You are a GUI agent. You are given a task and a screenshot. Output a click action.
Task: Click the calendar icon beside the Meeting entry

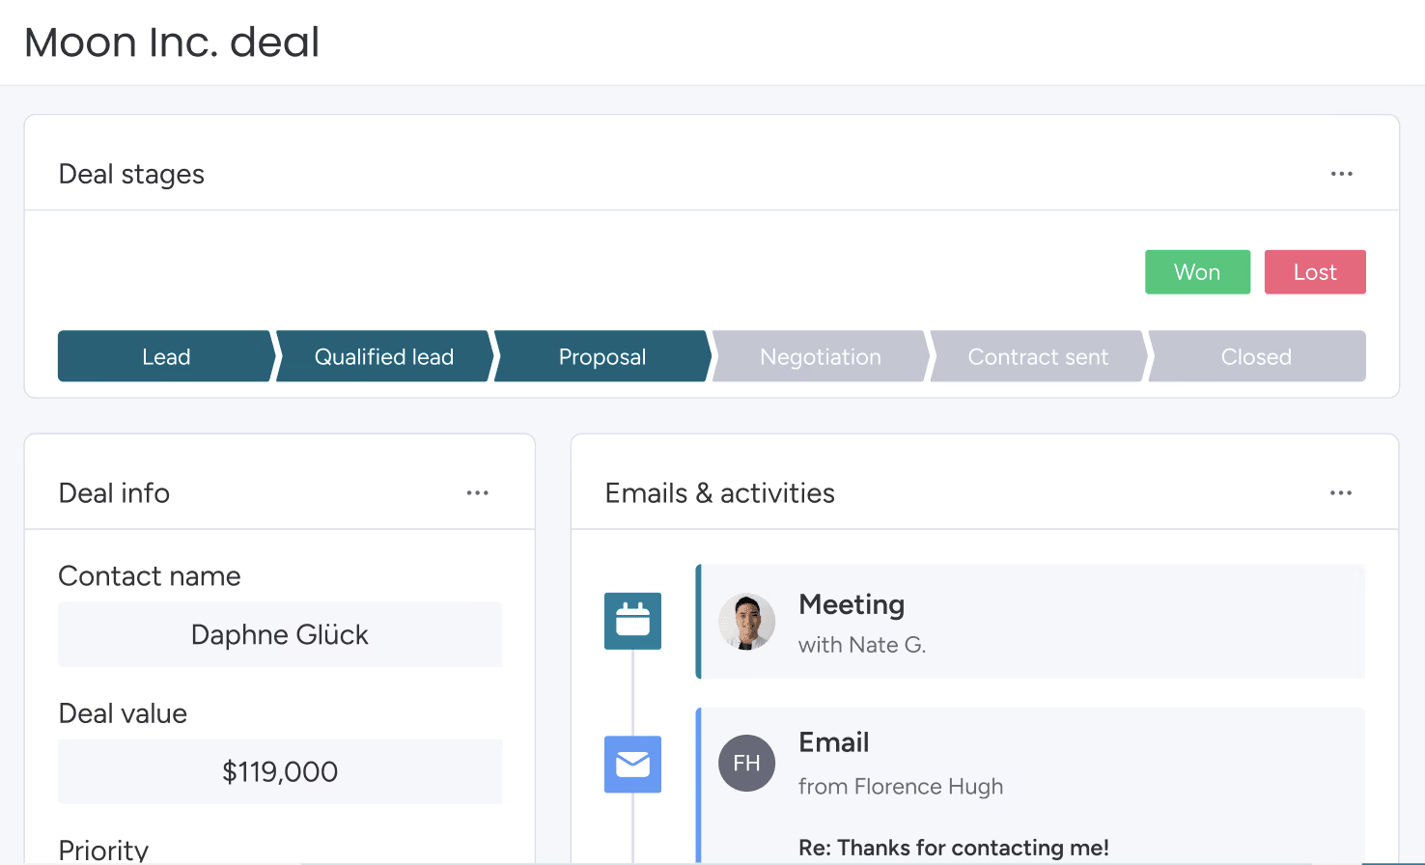(x=632, y=621)
